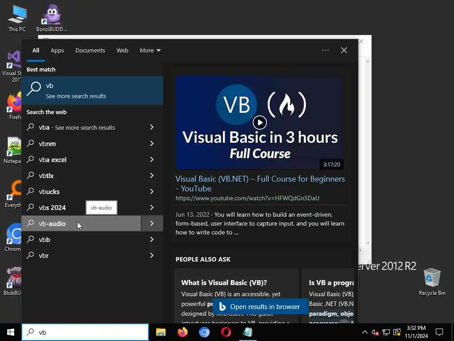The image size is (454, 341).
Task: Select the vbucks web suggestion
Action: tap(82, 191)
